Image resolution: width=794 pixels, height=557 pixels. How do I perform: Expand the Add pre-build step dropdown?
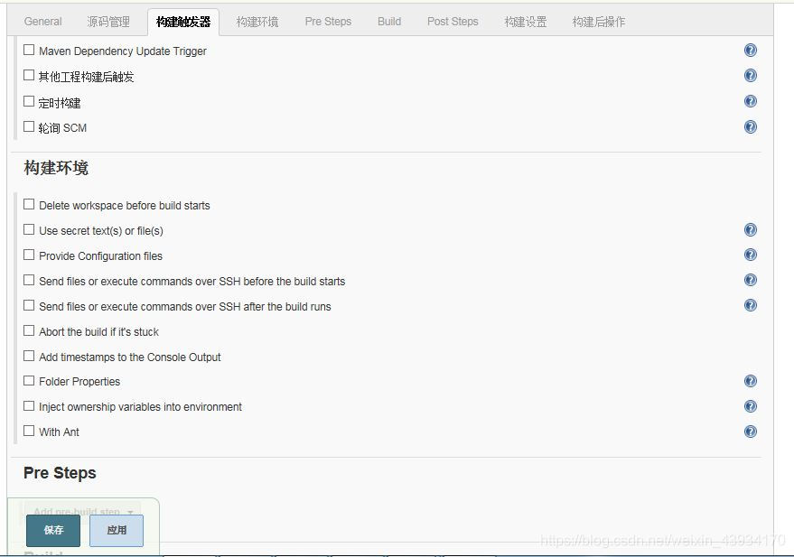pyautogui.click(x=83, y=511)
